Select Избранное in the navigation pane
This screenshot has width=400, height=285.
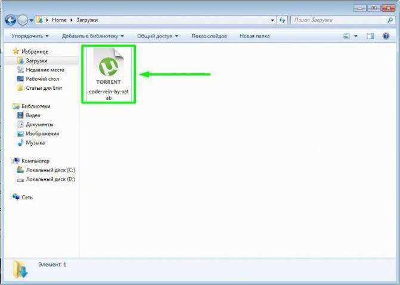[35, 51]
